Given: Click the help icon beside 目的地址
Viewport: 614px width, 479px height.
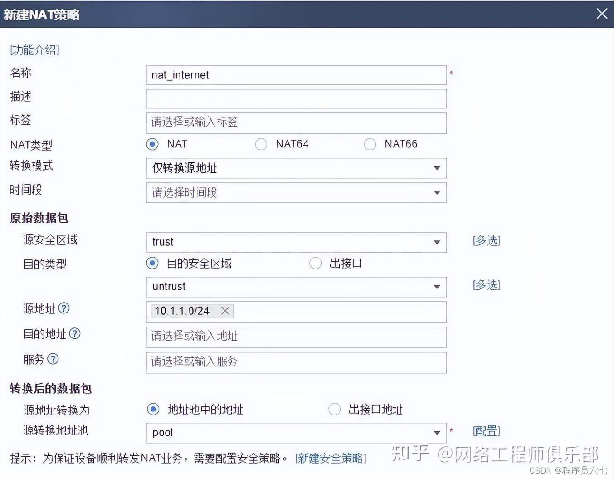Looking at the screenshot, I should 75,334.
